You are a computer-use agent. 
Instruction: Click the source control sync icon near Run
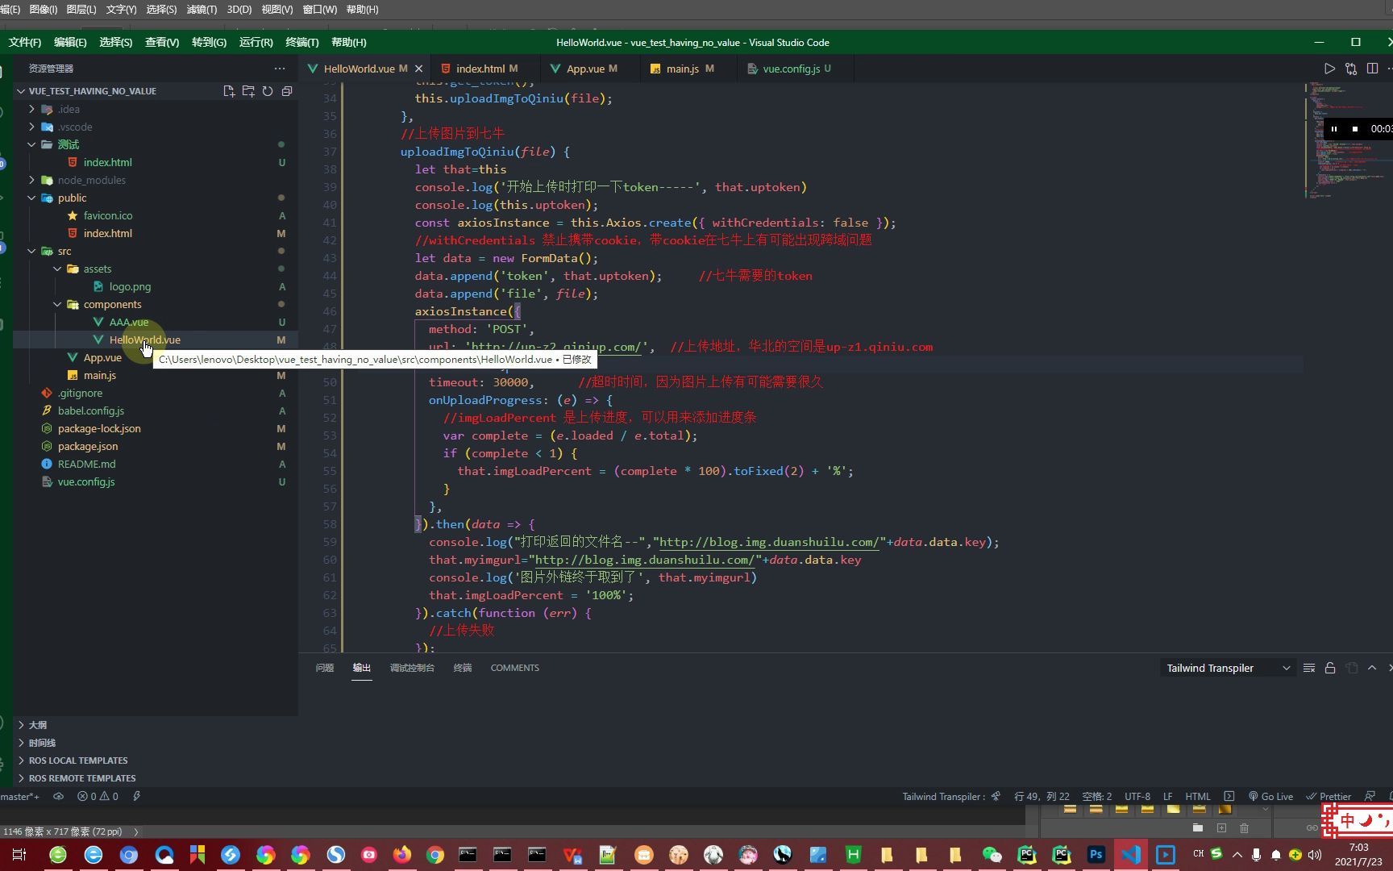[x=1351, y=69]
